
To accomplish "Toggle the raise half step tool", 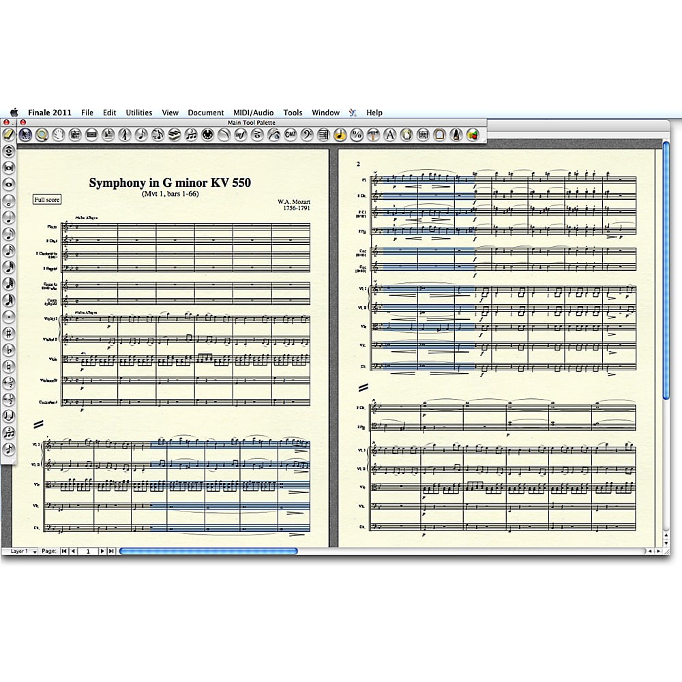I will click(9, 383).
